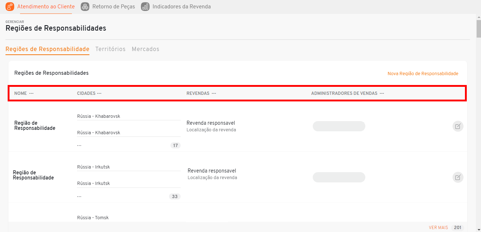Select the region name in the Khabarovsk row
Viewport: 481px width, 232px height.
(35, 125)
